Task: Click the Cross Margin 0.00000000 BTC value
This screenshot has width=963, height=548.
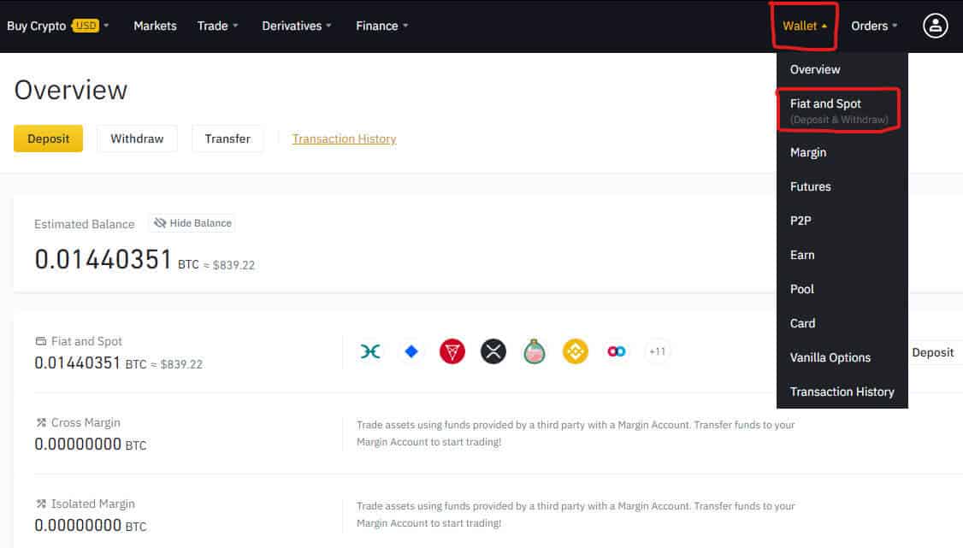Action: 91,445
